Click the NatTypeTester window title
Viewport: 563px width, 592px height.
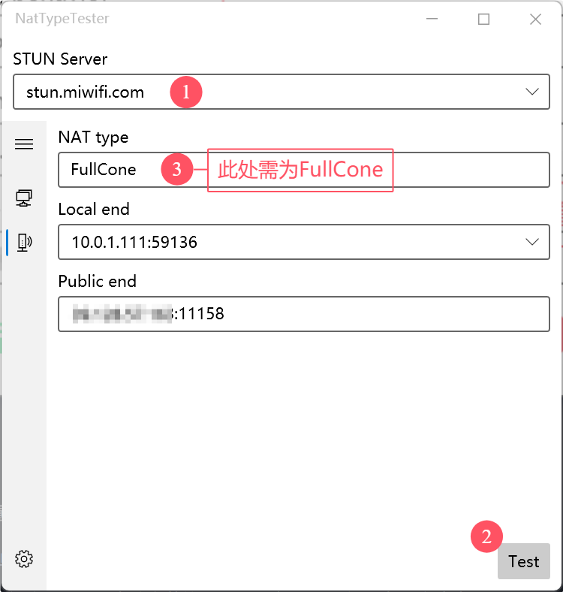(62, 20)
